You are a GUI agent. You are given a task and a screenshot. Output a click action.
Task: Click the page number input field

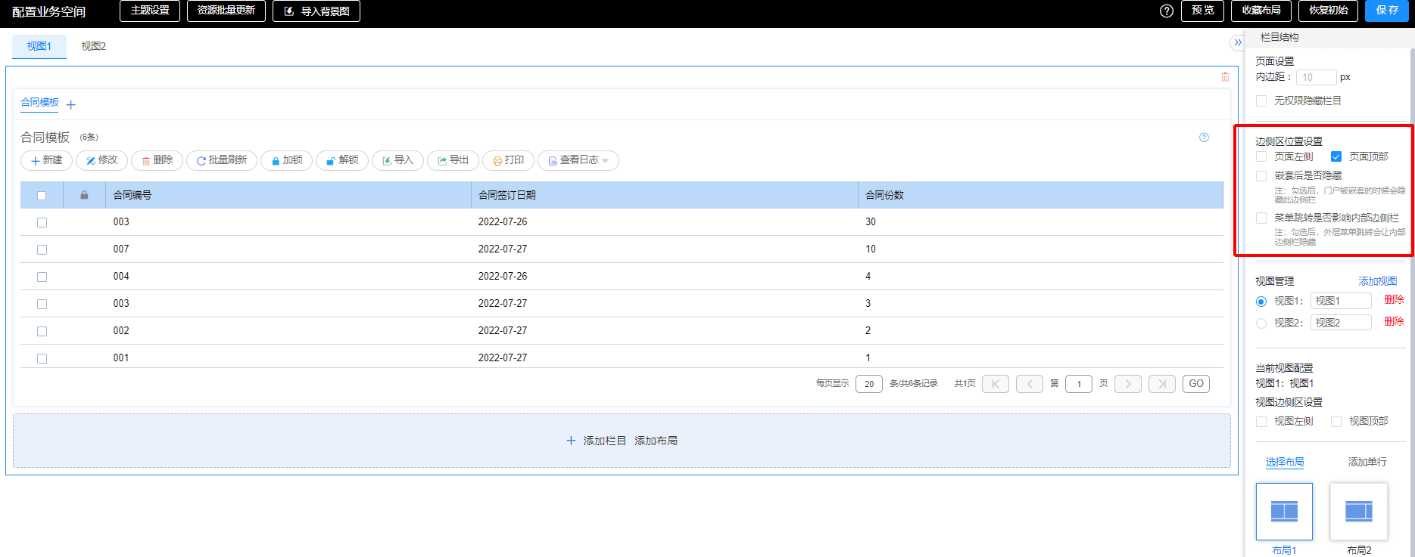(1079, 384)
